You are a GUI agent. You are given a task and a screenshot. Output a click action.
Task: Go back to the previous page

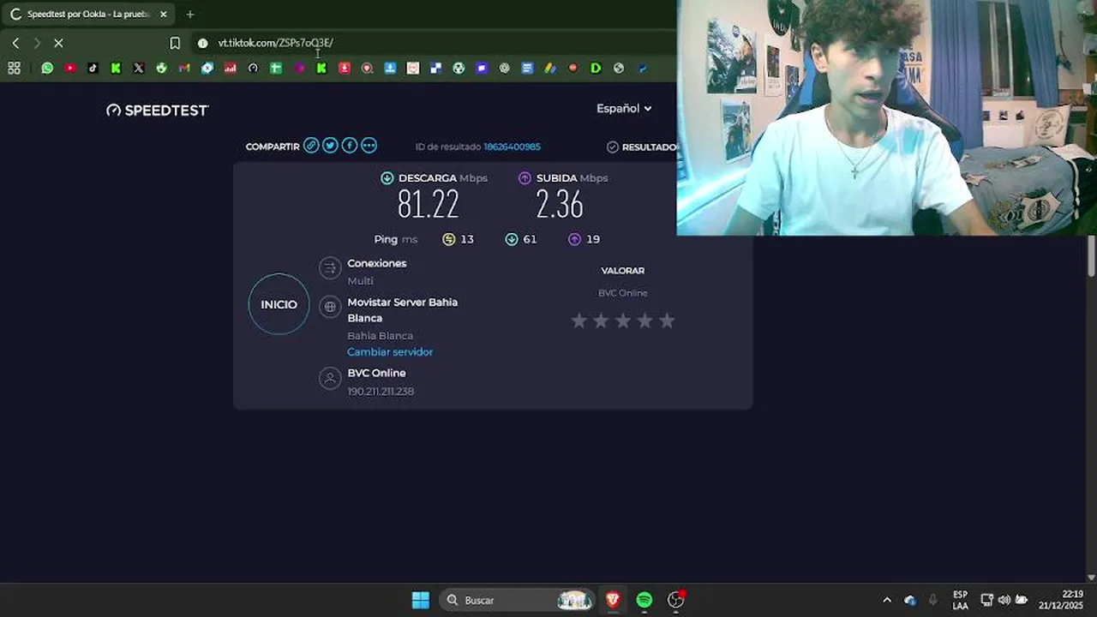[15, 43]
